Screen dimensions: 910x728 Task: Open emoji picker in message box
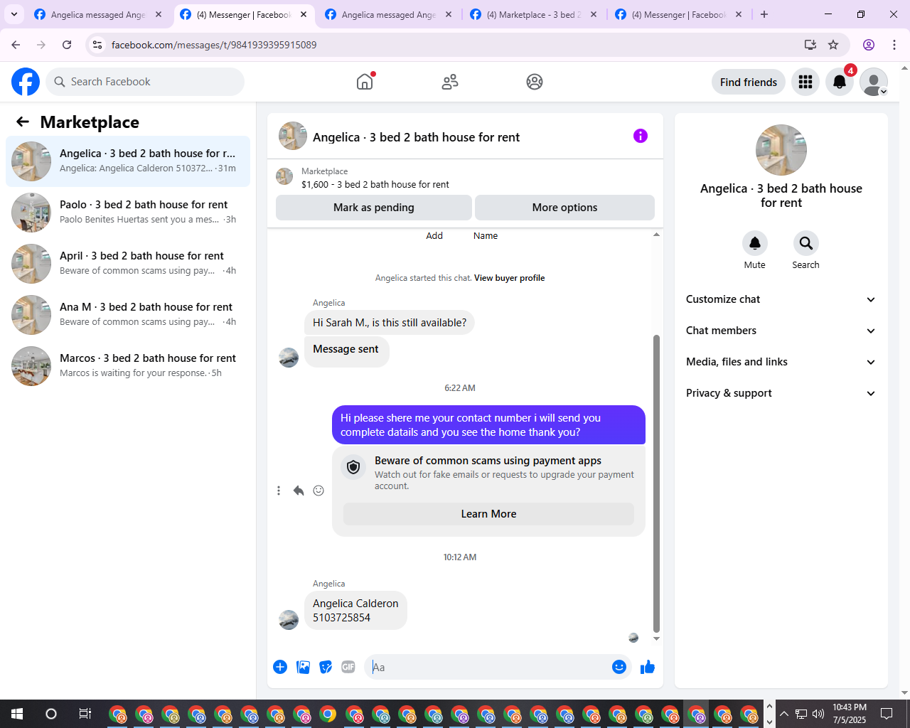click(x=619, y=667)
